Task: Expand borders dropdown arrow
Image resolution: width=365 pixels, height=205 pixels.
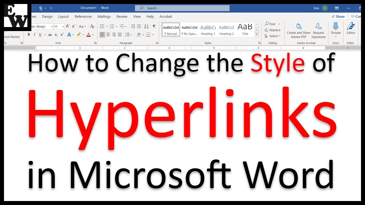Action: [x=153, y=35]
